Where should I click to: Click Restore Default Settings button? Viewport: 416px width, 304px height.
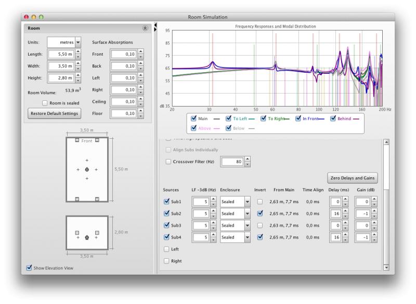(54, 113)
